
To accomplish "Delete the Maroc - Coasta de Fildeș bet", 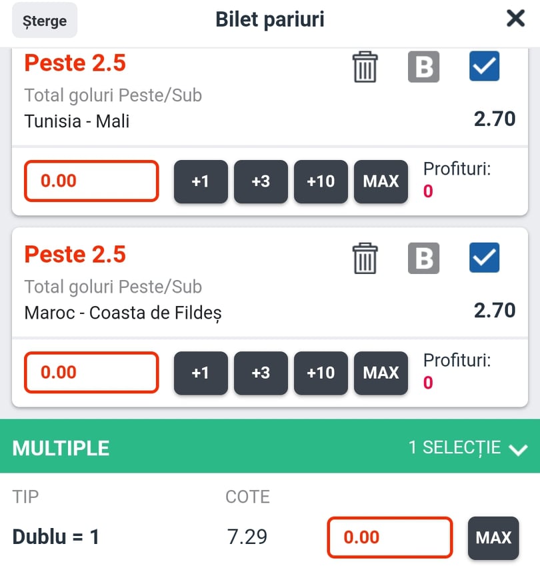I will [x=365, y=259].
